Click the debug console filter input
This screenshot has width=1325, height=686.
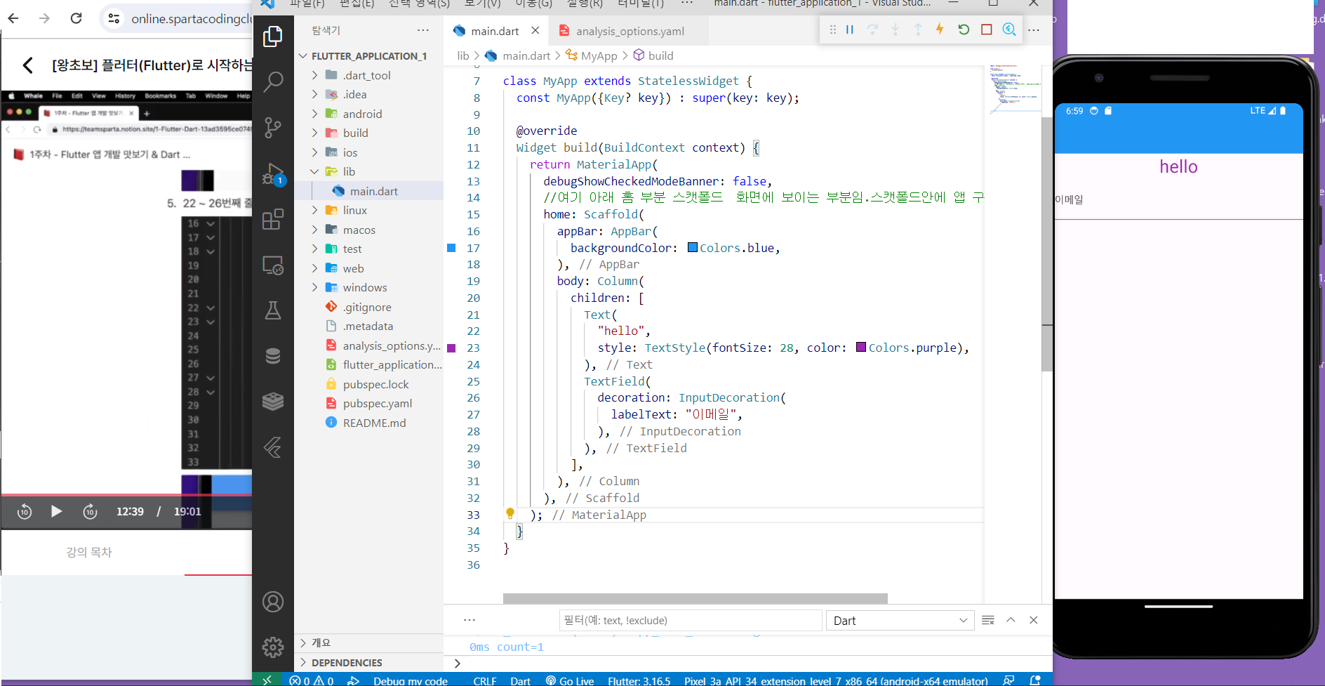pyautogui.click(x=691, y=620)
